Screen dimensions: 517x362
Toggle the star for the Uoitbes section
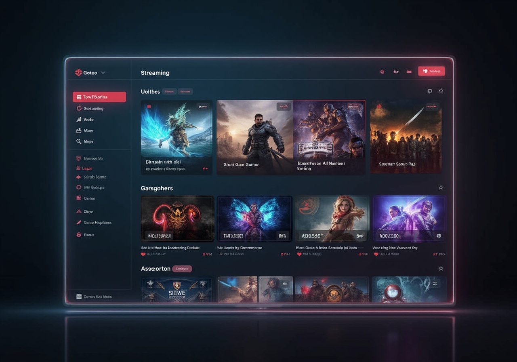(441, 91)
